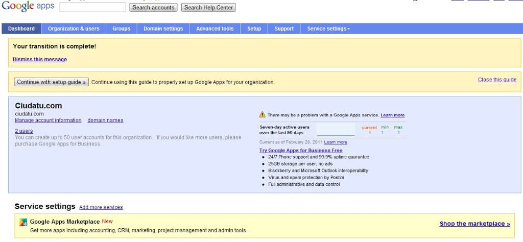Viewport: 523px width, 242px height.
Task: Click Shop the marketplace link
Action: [x=474, y=224]
